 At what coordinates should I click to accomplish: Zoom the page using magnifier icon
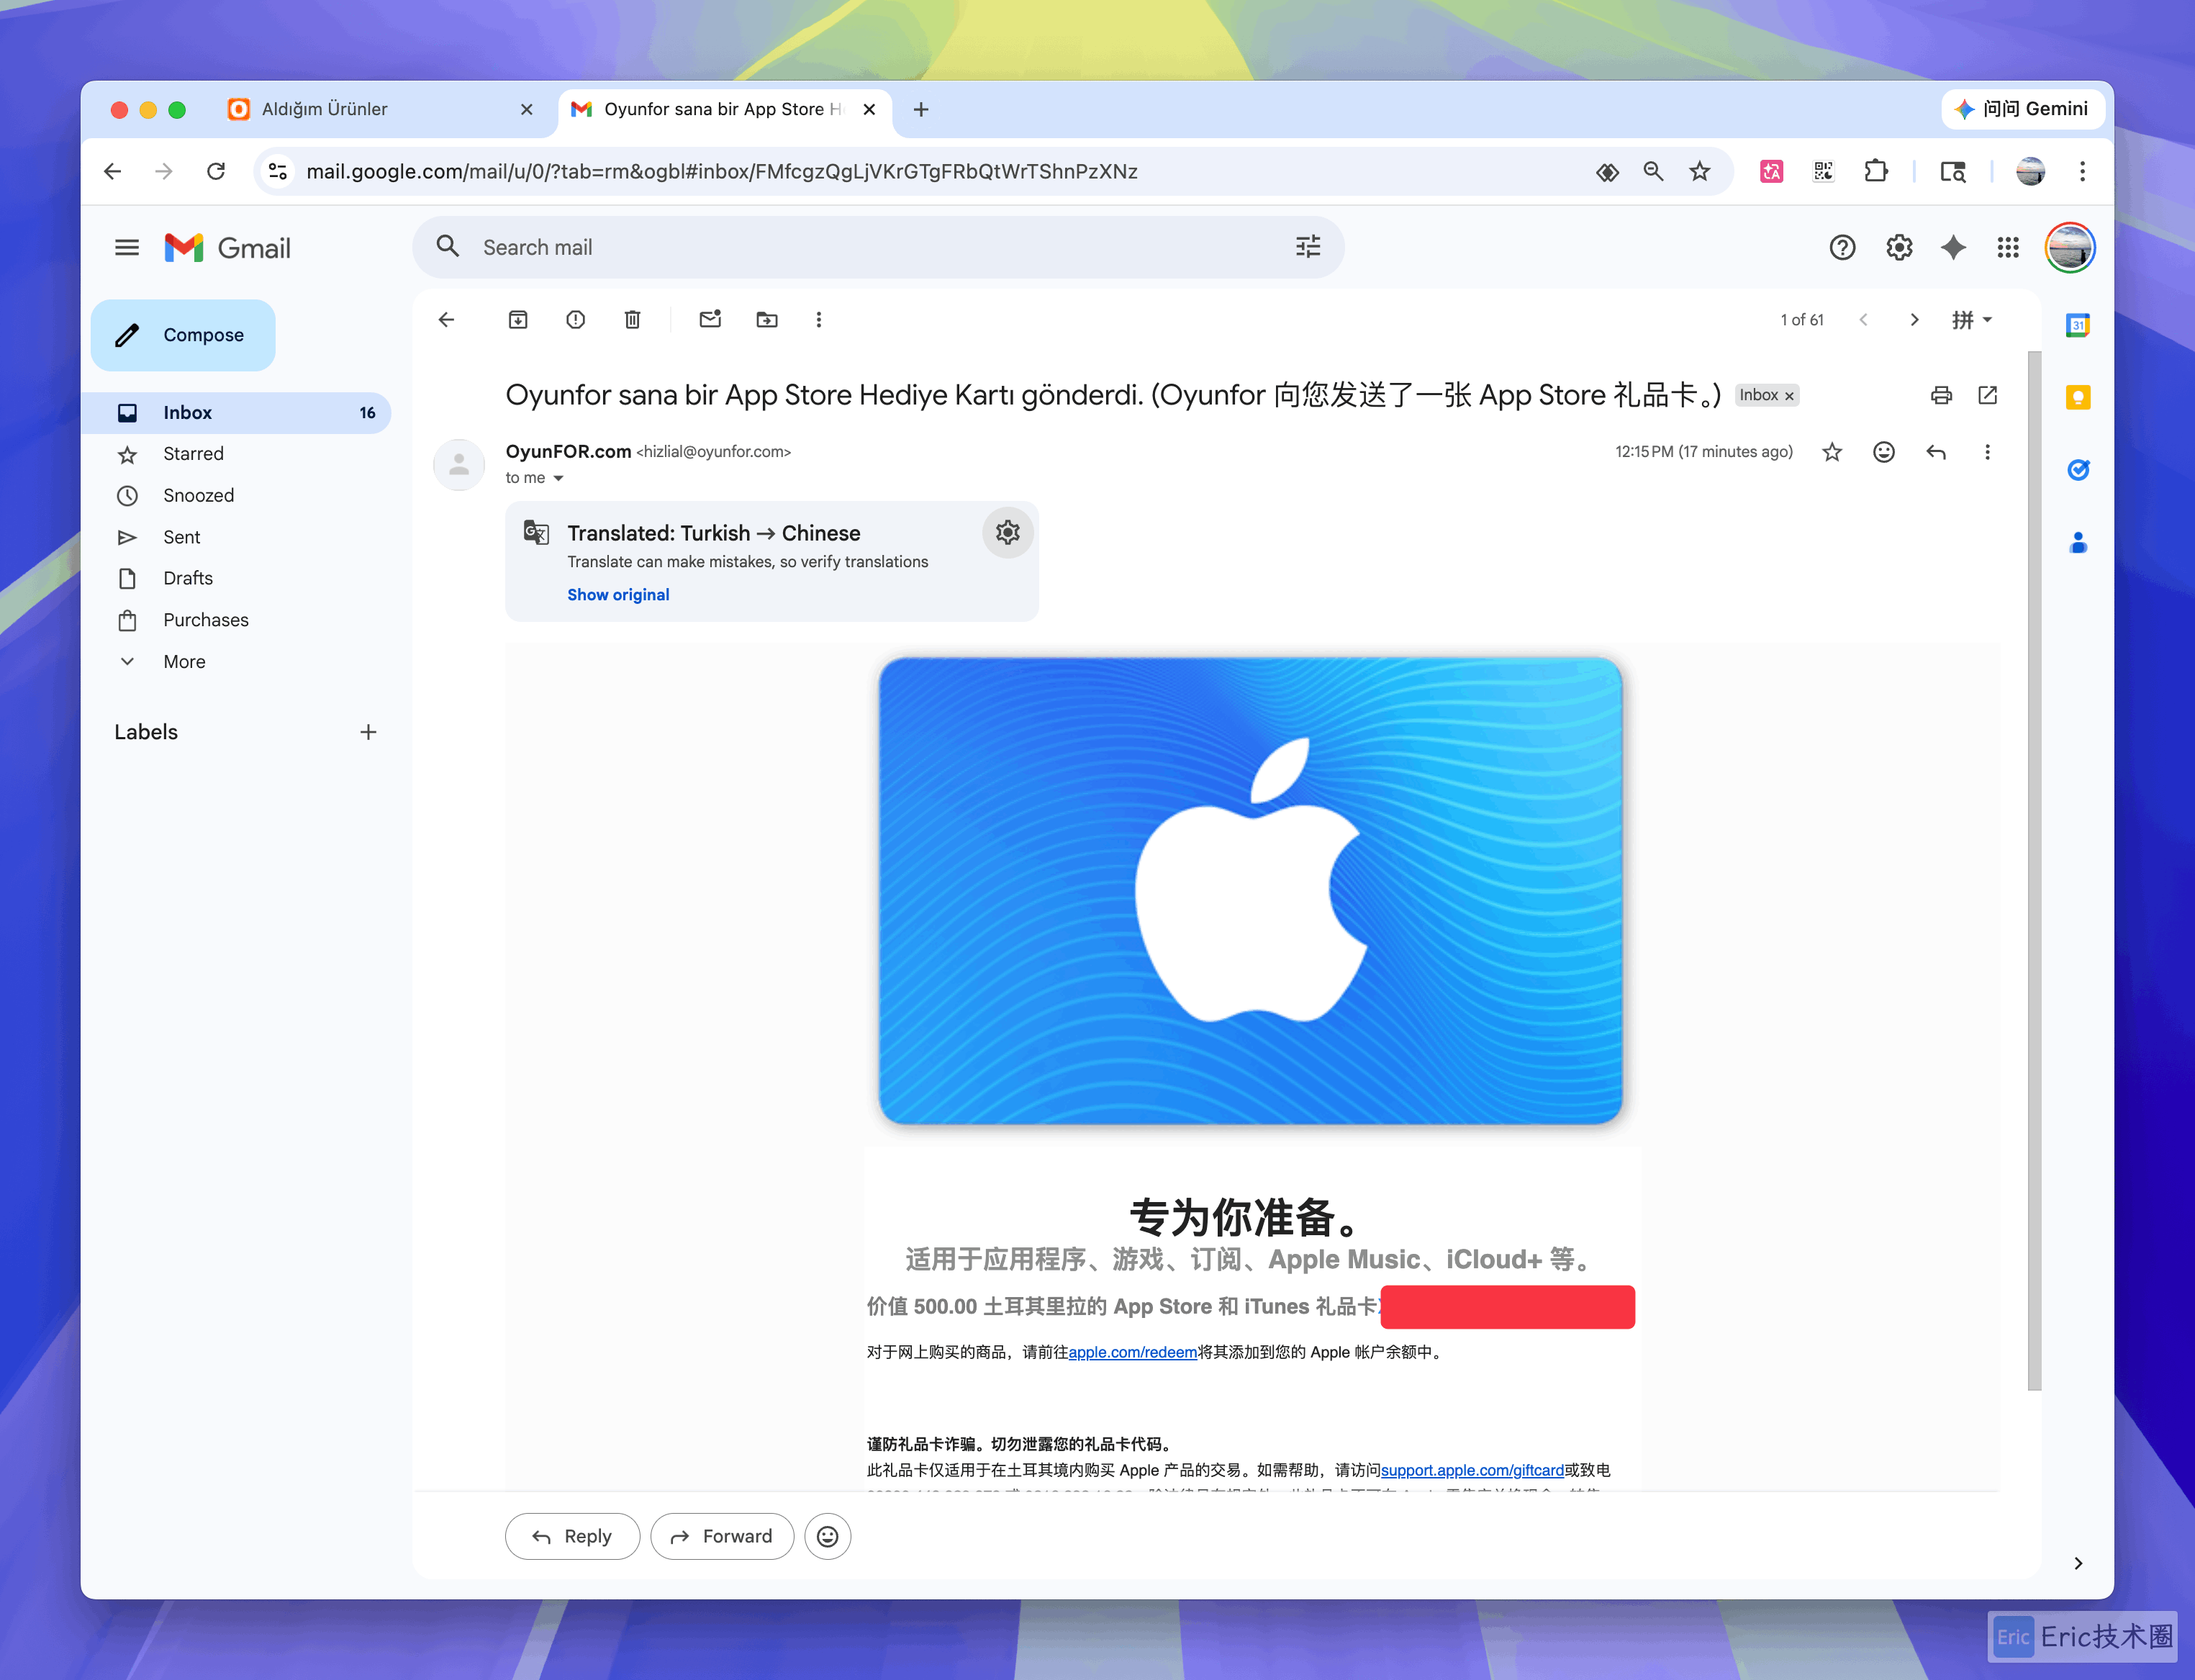1652,172
